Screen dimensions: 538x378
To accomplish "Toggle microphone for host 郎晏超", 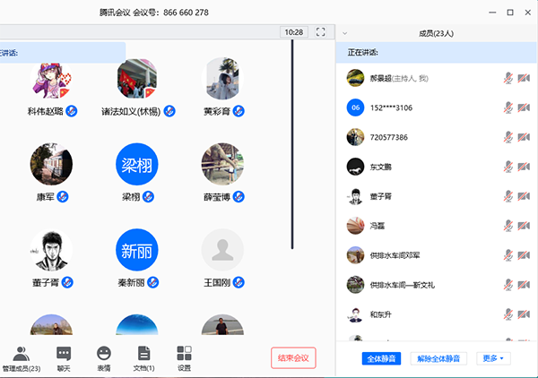I will (508, 79).
